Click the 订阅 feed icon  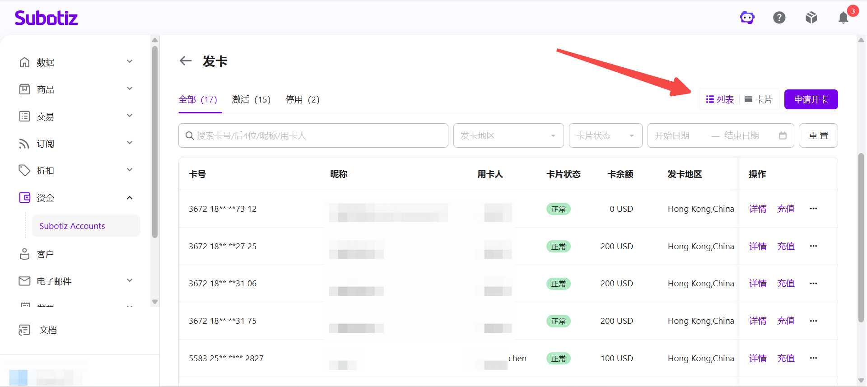(x=24, y=143)
